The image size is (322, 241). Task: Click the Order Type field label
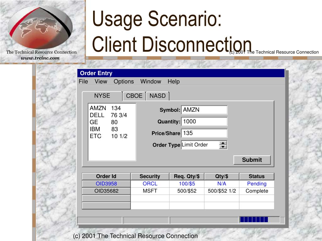coord(166,145)
